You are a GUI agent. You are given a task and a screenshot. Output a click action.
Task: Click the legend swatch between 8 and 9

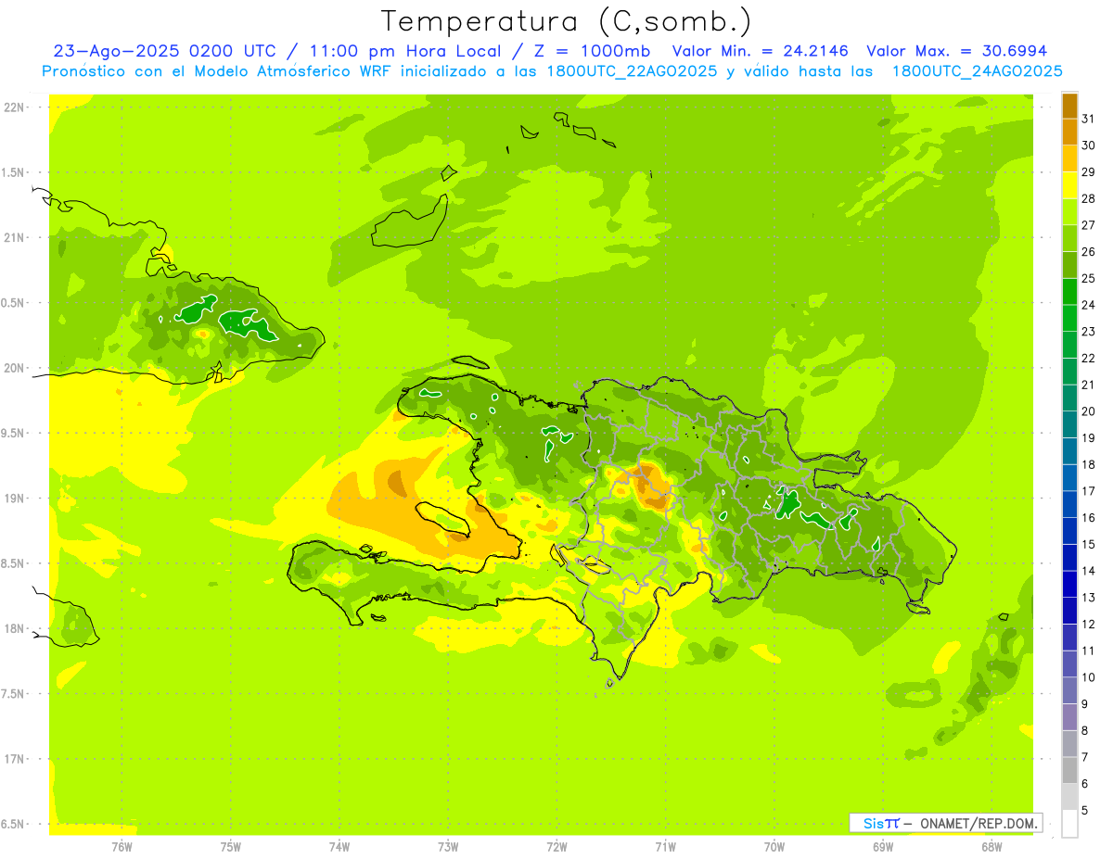pyautogui.click(x=1069, y=717)
